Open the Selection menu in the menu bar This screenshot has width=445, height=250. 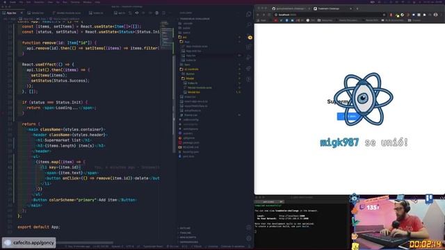[x=39, y=2]
